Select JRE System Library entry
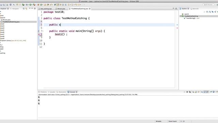The height and width of the screenshot is (123, 218). coord(13,41)
